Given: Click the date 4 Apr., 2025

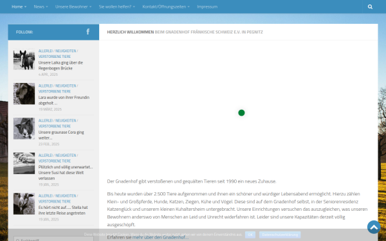Looking at the screenshot, I should (48, 75).
